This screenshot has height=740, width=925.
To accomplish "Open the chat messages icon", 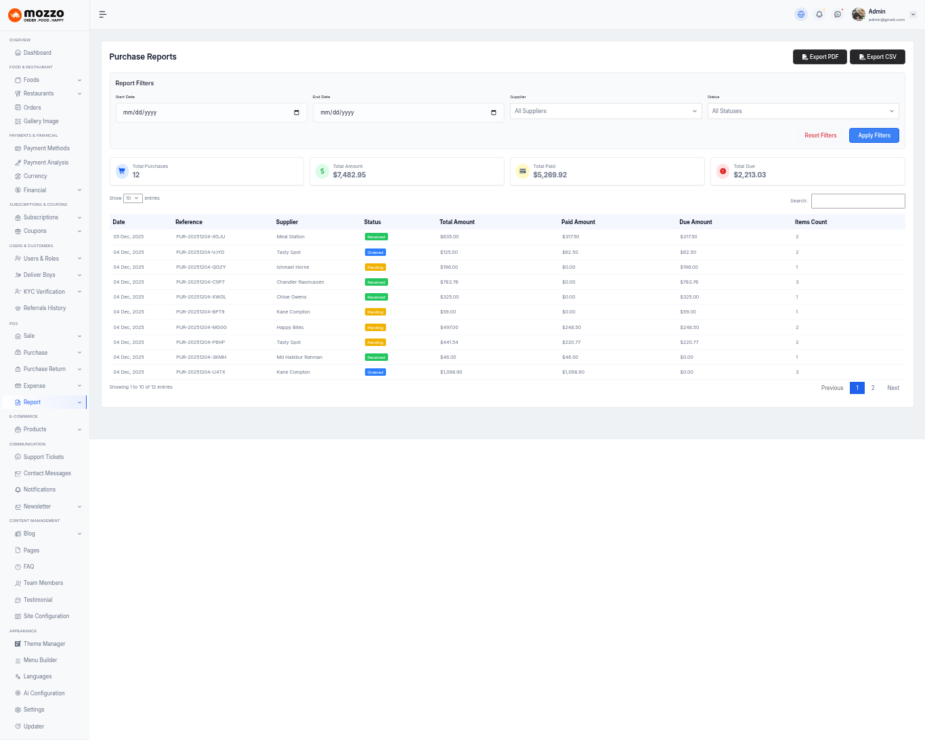I will pyautogui.click(x=838, y=14).
